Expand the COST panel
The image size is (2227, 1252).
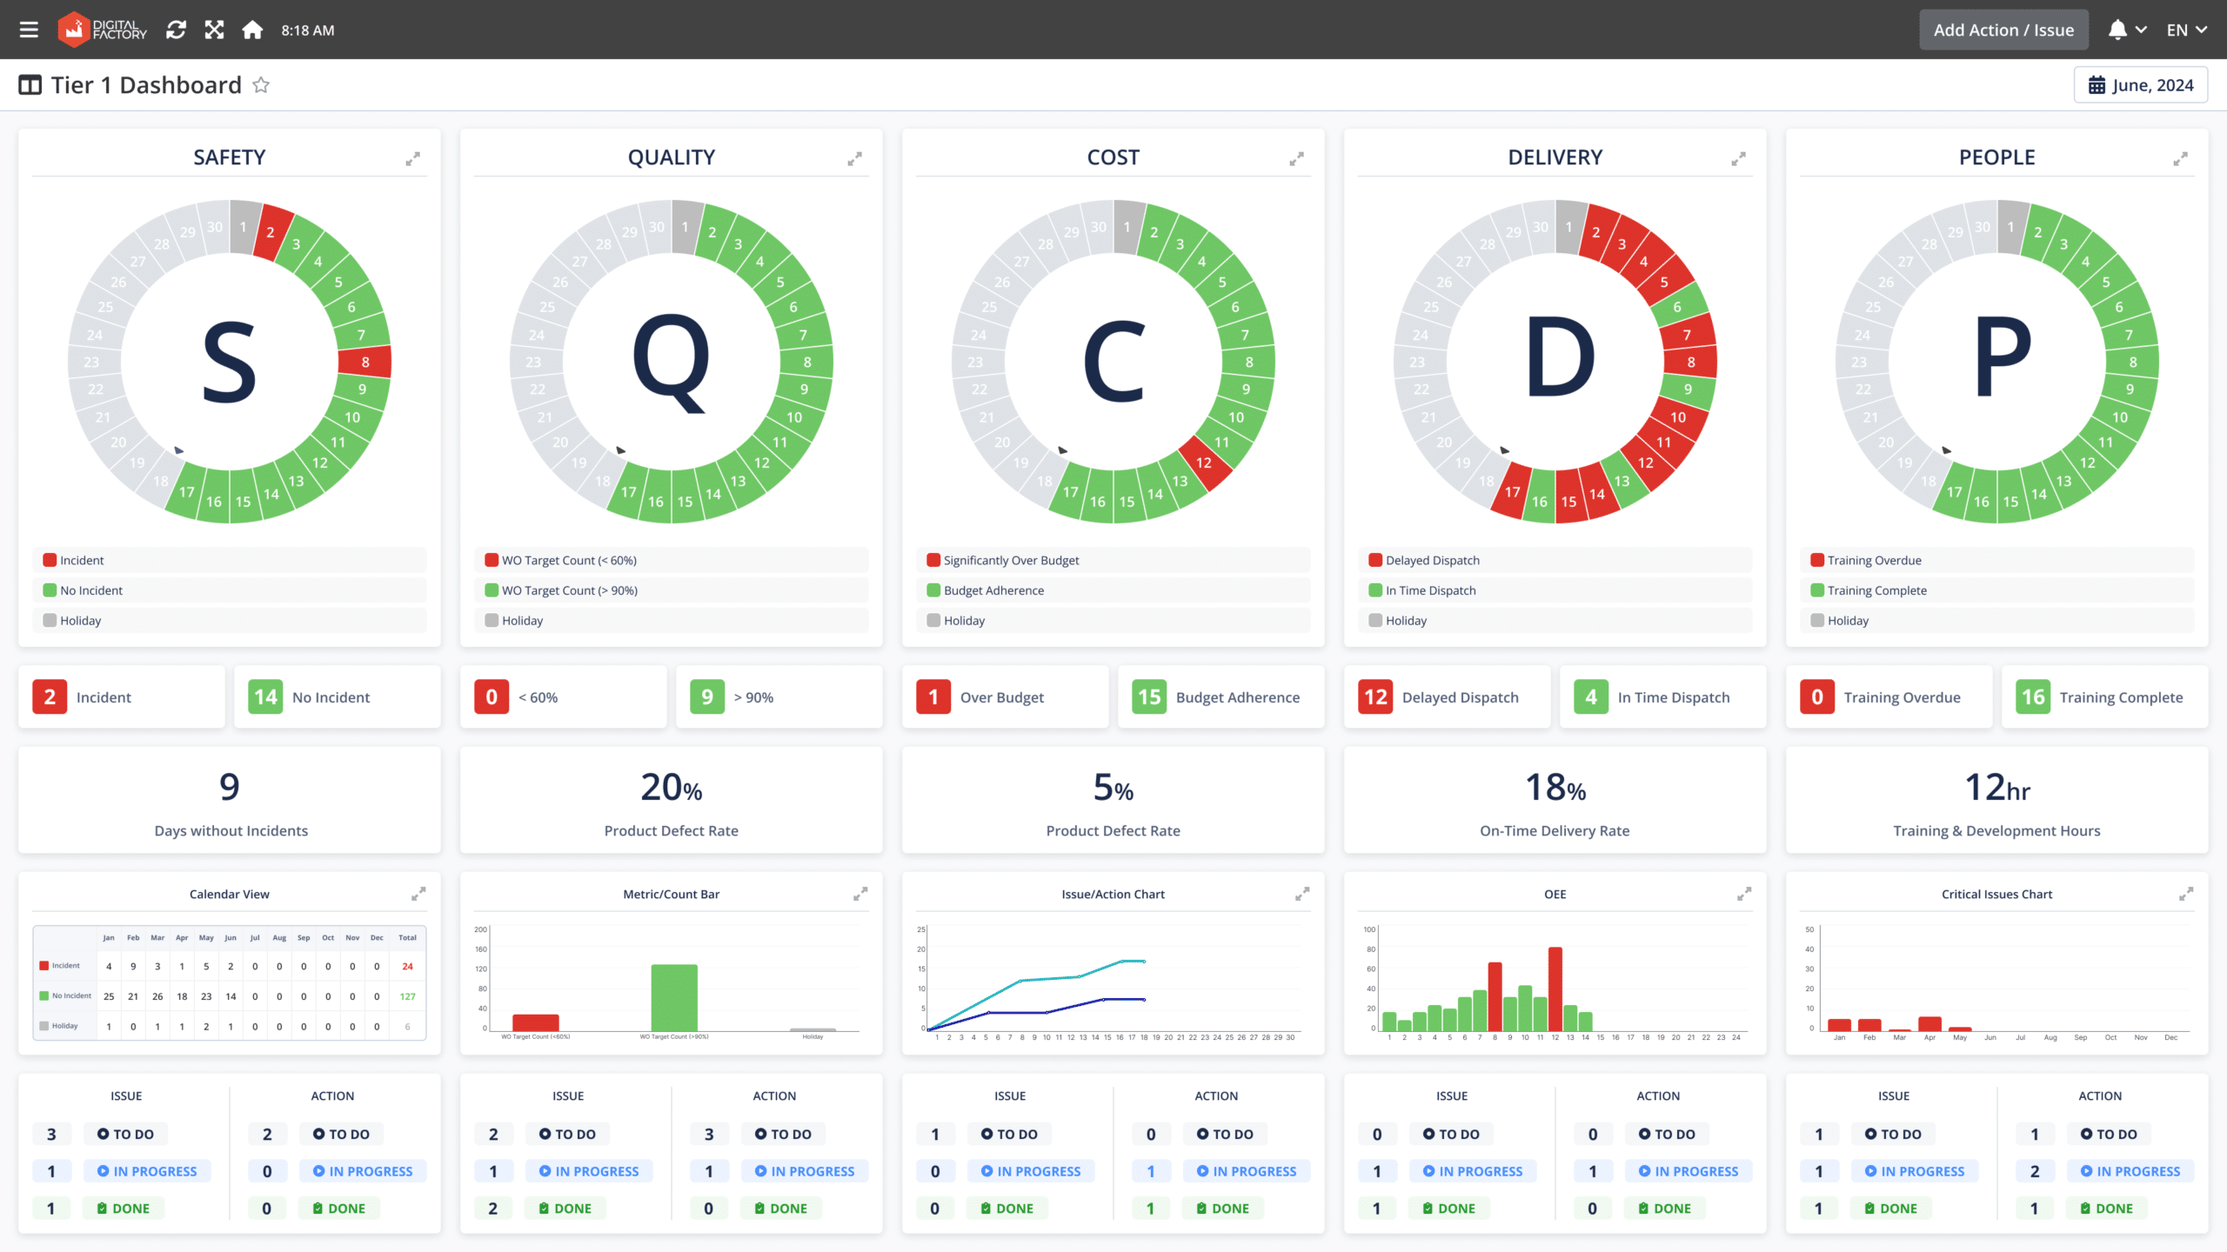tap(1297, 158)
